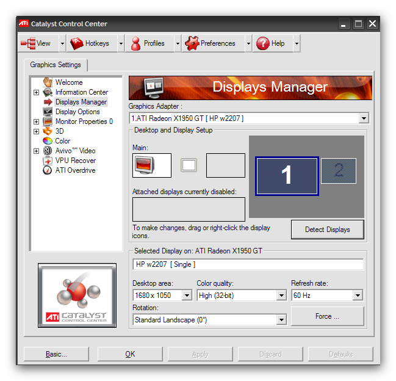Select the Graphics Settings tab

tap(56, 65)
